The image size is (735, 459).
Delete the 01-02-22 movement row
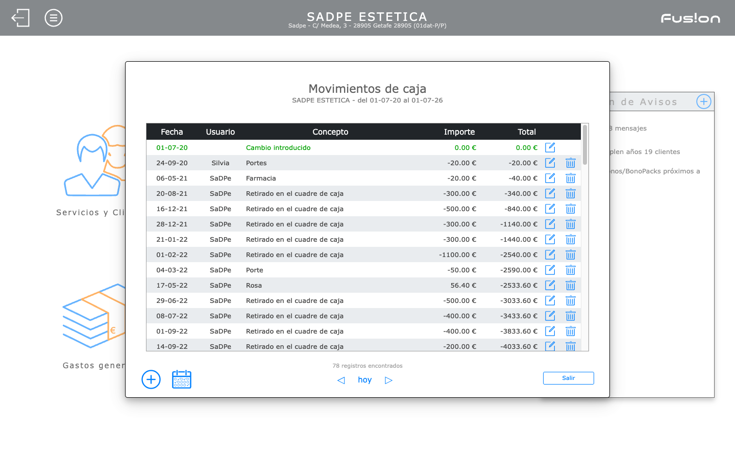[x=571, y=254]
